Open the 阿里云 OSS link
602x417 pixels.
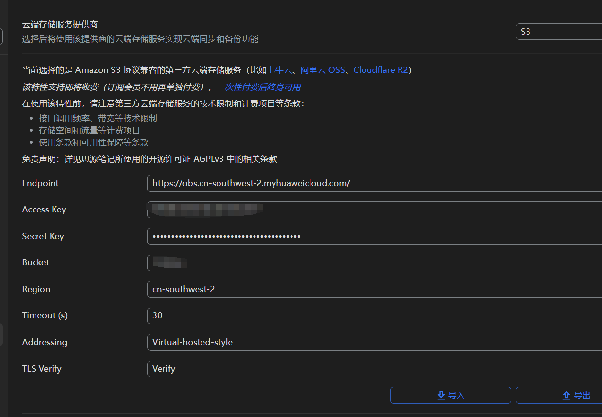point(322,70)
